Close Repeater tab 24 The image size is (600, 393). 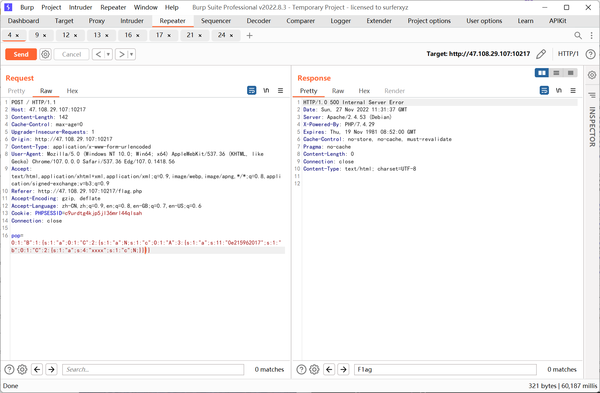pos(231,35)
